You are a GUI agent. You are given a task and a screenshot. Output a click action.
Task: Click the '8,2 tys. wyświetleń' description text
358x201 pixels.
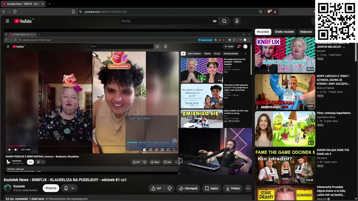(17, 199)
